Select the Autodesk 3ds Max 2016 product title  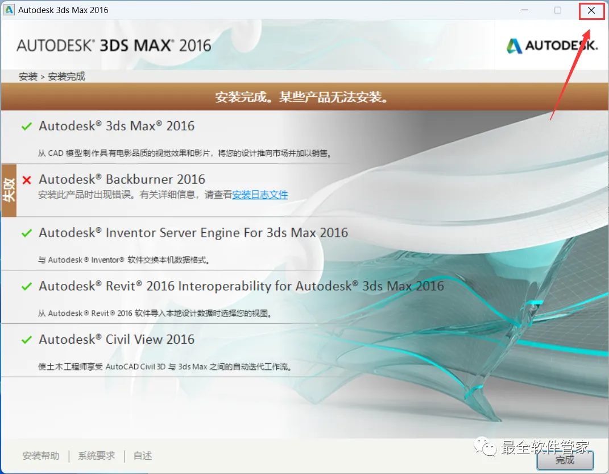(x=117, y=126)
